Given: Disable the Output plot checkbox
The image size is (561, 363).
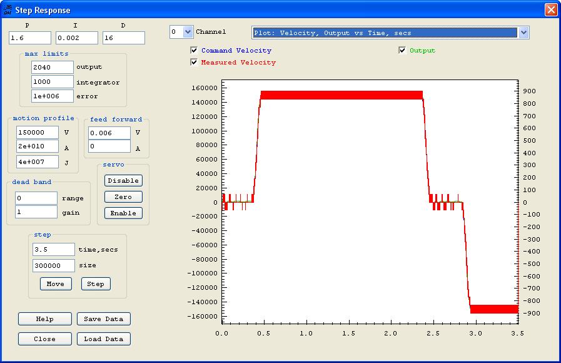Looking at the screenshot, I should (x=403, y=51).
